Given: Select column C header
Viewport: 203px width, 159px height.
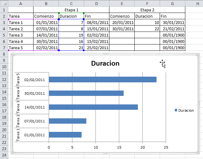Looking at the screenshot, I should (71, 3).
